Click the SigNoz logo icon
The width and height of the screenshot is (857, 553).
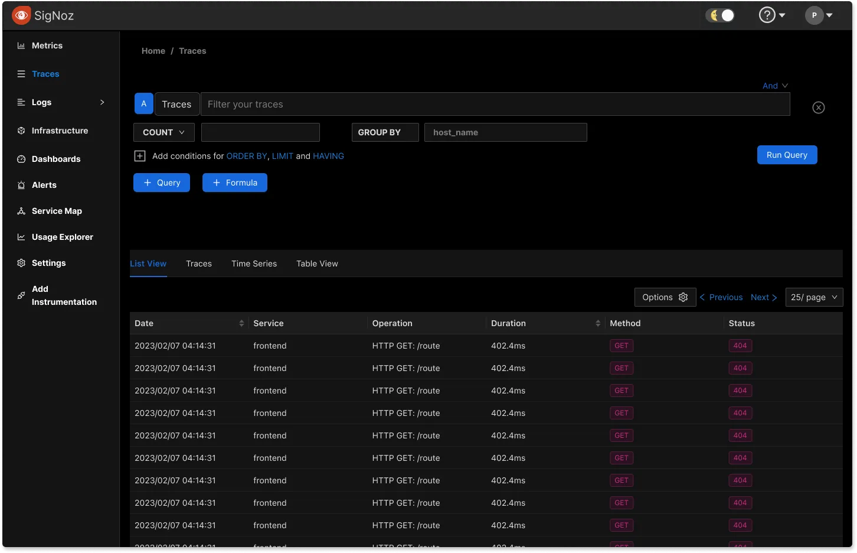21,15
